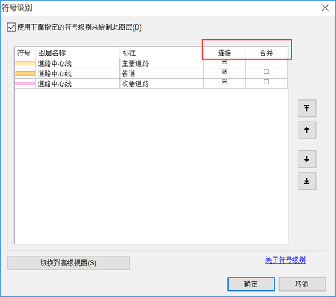The image size is (336, 297).
Task: Enable 合并 checkbox for 省道 row
Action: 266,72
